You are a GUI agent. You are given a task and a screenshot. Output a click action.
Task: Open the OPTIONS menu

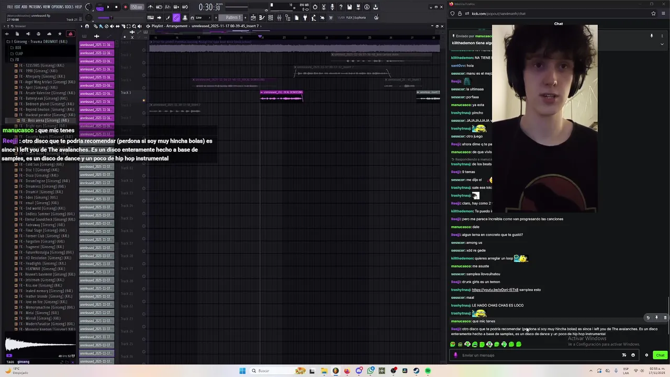pos(58,7)
